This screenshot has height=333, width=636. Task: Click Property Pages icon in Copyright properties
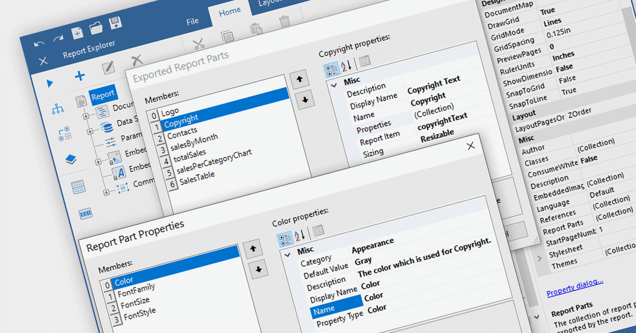pos(364,60)
